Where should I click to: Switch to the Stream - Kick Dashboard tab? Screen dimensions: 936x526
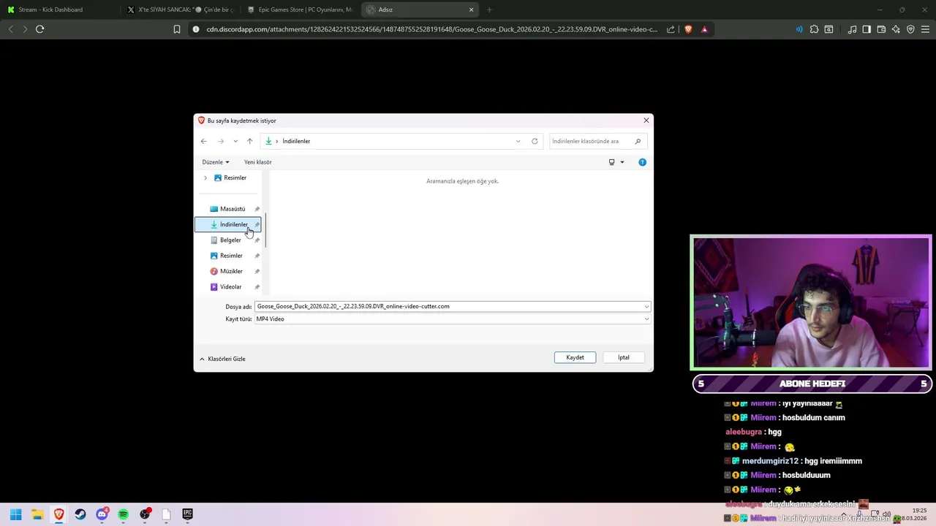point(59,9)
